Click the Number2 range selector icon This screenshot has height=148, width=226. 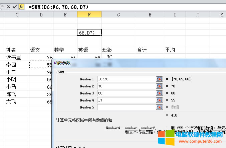click(x=159, y=86)
